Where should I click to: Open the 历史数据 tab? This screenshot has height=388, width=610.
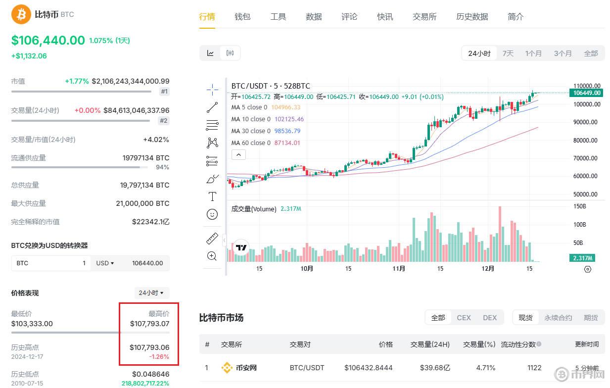click(x=471, y=16)
